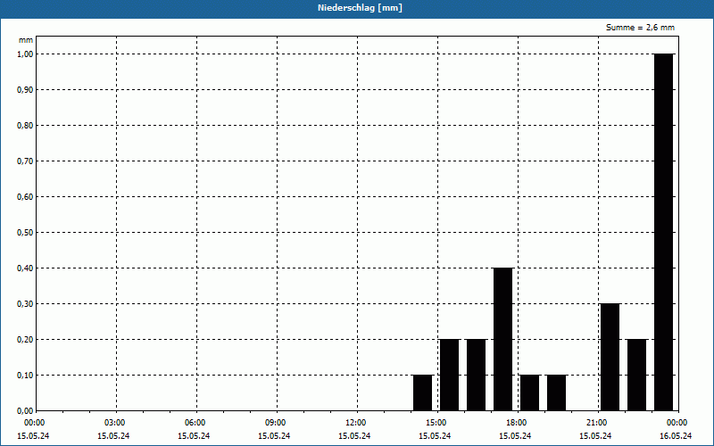Click the 16.05.24 date label
Viewport: 714px width, 446px height.
point(676,436)
